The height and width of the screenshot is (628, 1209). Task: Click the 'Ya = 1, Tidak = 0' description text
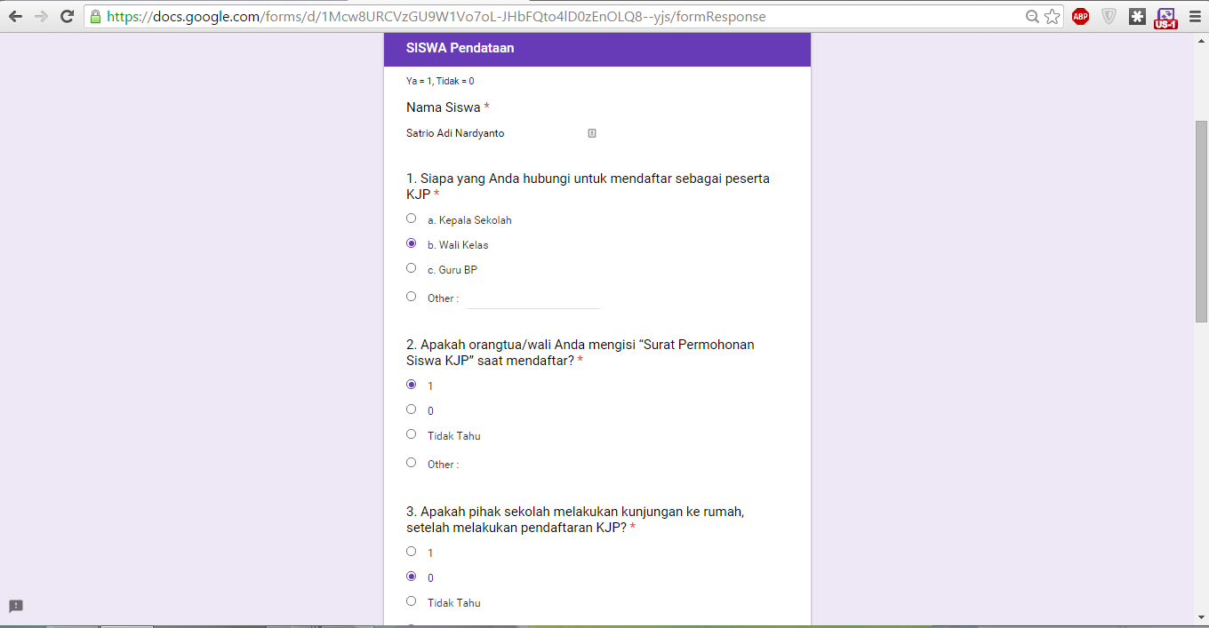click(440, 81)
